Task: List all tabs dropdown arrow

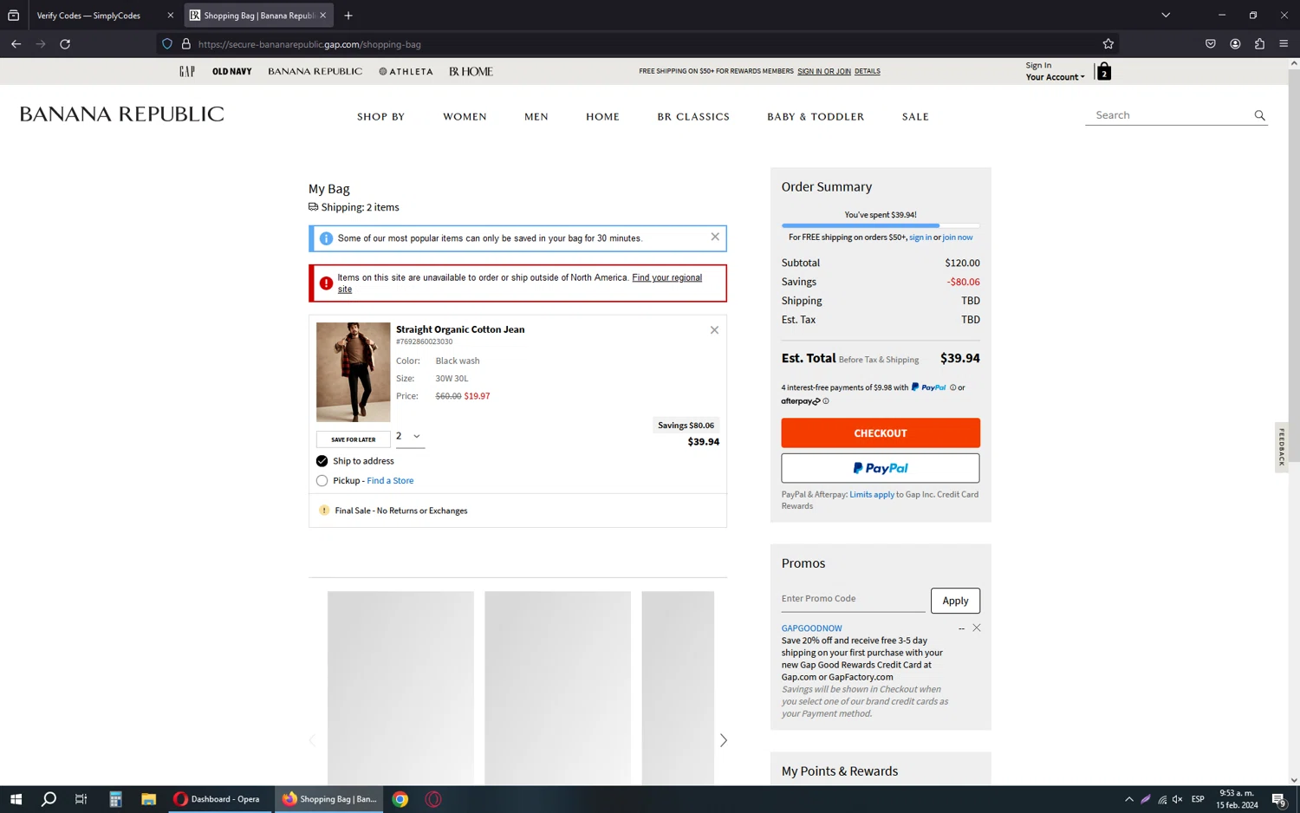Action: [x=1166, y=16]
